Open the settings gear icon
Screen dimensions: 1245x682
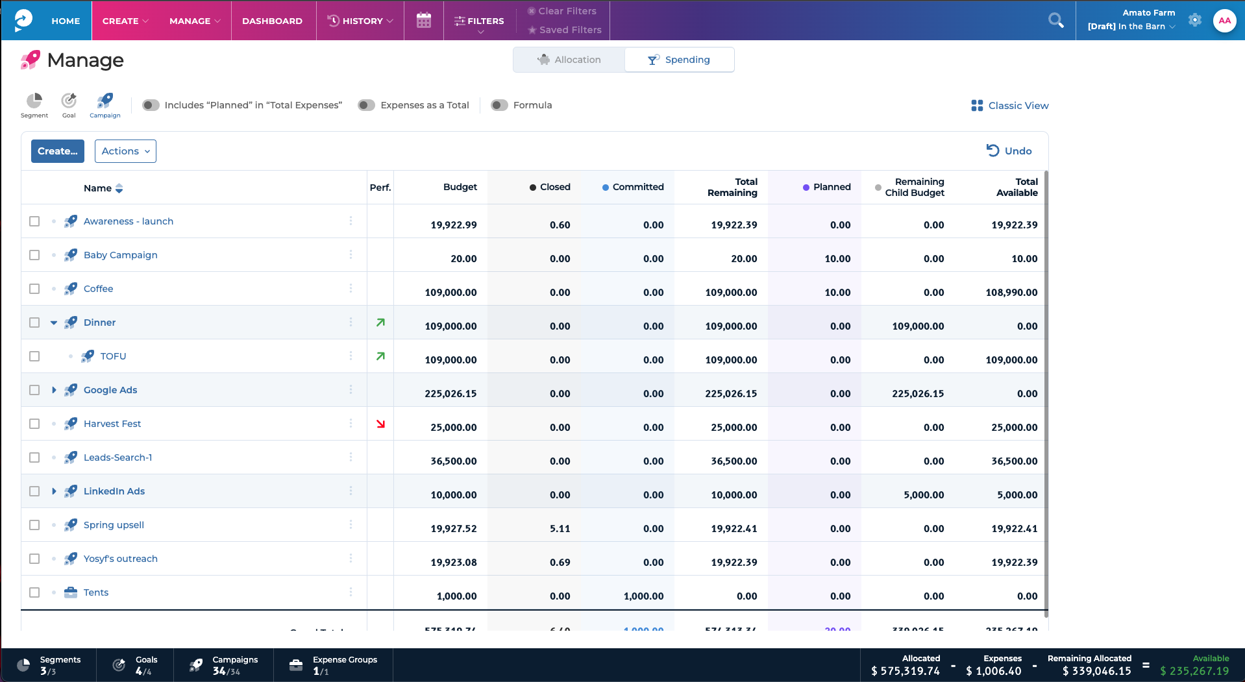1195,20
